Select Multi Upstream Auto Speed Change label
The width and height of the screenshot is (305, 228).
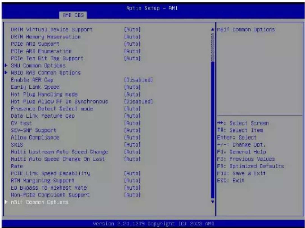[x=59, y=152]
